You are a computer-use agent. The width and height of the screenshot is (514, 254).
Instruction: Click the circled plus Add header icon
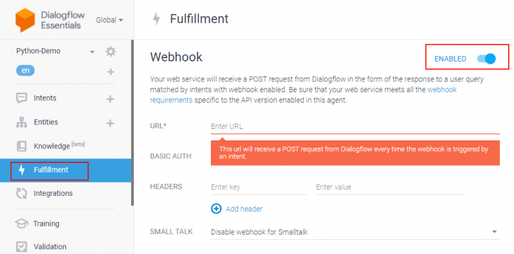pyautogui.click(x=216, y=209)
